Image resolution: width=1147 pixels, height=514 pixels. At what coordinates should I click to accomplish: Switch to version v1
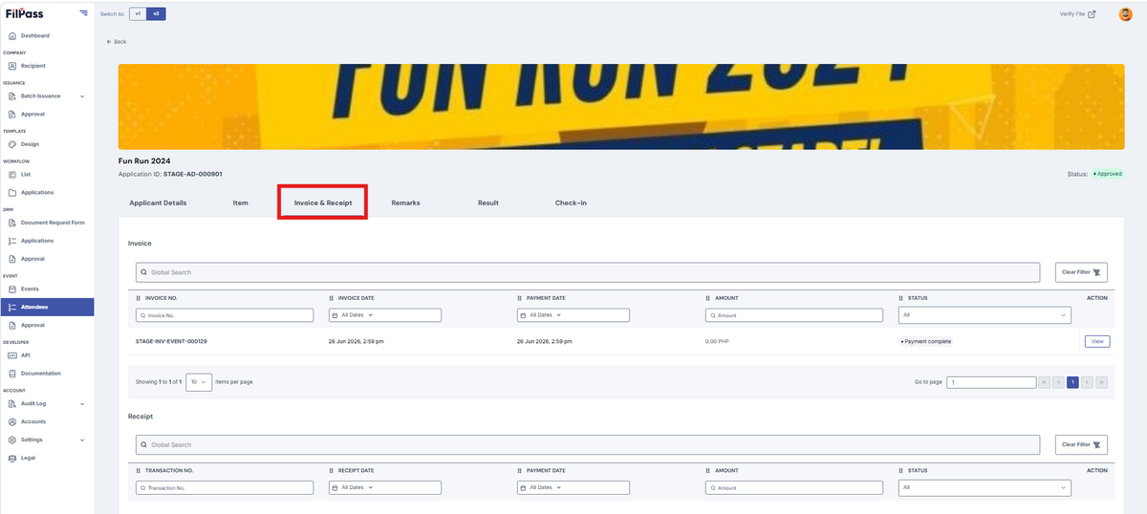[x=138, y=13]
